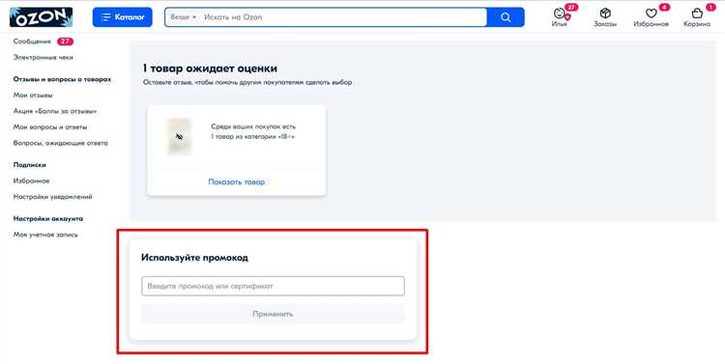This screenshot has width=725, height=364.
Task: Click the blurred product thumbnail
Action: (x=179, y=136)
